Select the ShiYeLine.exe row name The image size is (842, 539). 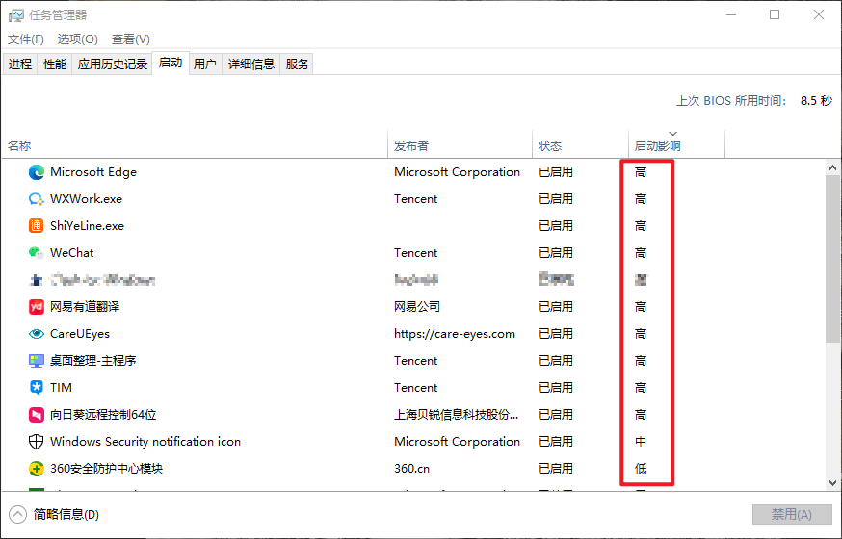point(87,226)
